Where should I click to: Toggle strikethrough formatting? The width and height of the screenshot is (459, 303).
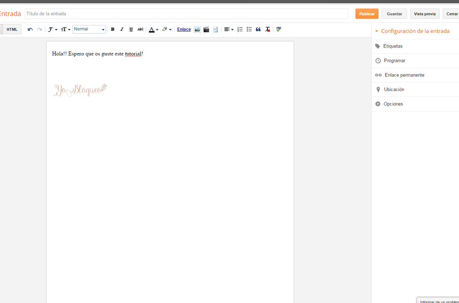(141, 29)
